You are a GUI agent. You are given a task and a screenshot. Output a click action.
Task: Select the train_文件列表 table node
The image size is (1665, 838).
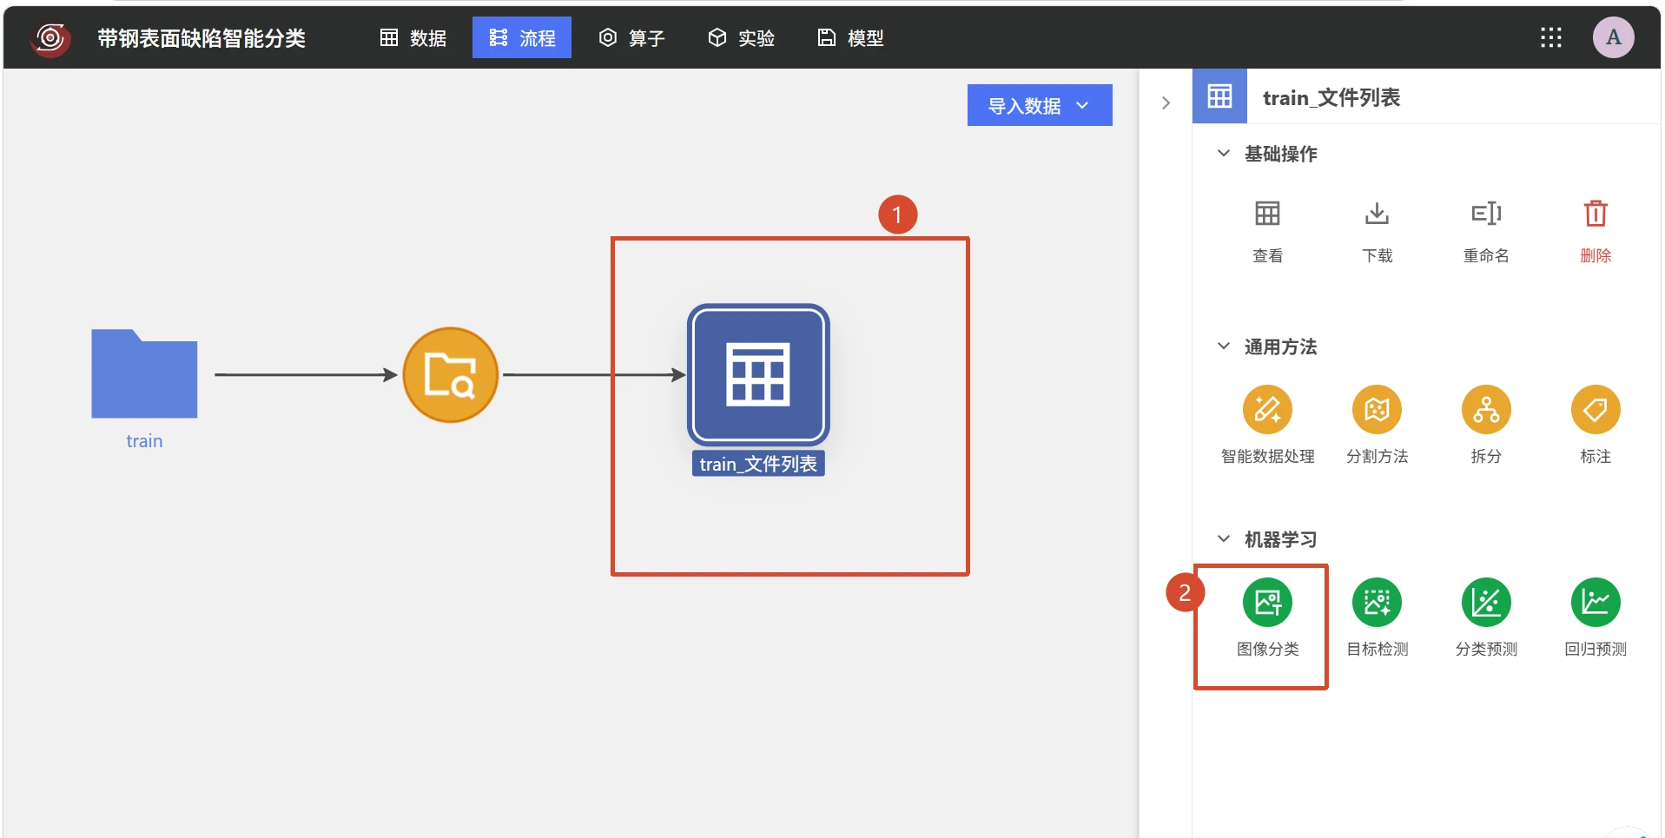tap(758, 375)
